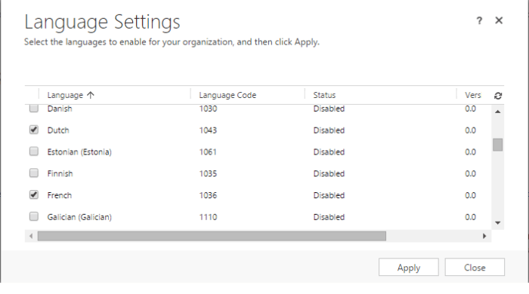Click the vertical scrollbar down arrow

tap(497, 222)
